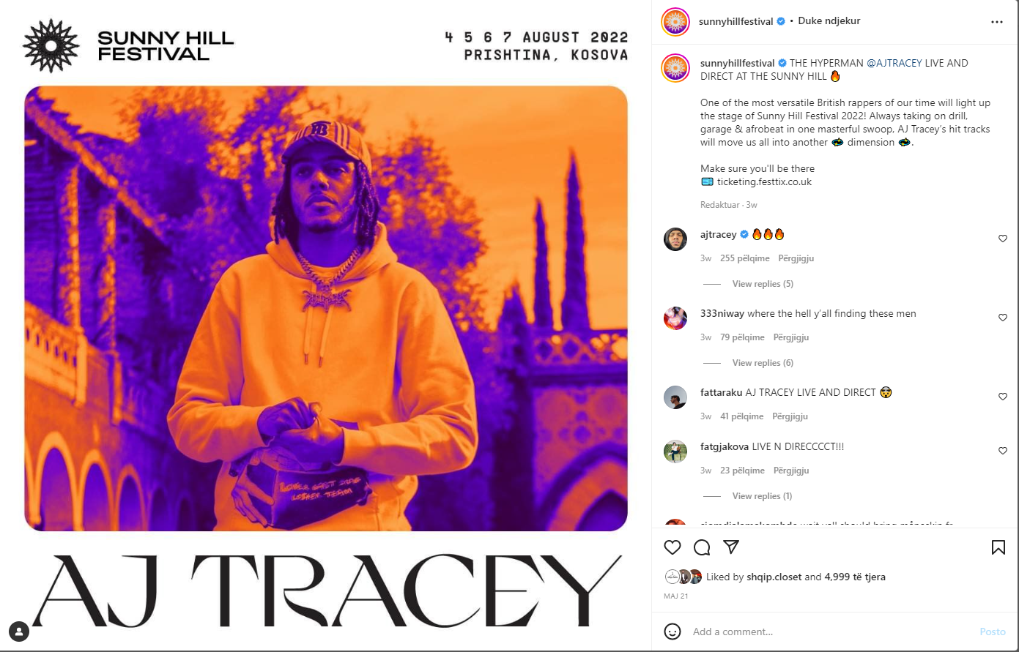
Task: Click Përgjigju under fattaraku's comment
Action: pos(790,416)
